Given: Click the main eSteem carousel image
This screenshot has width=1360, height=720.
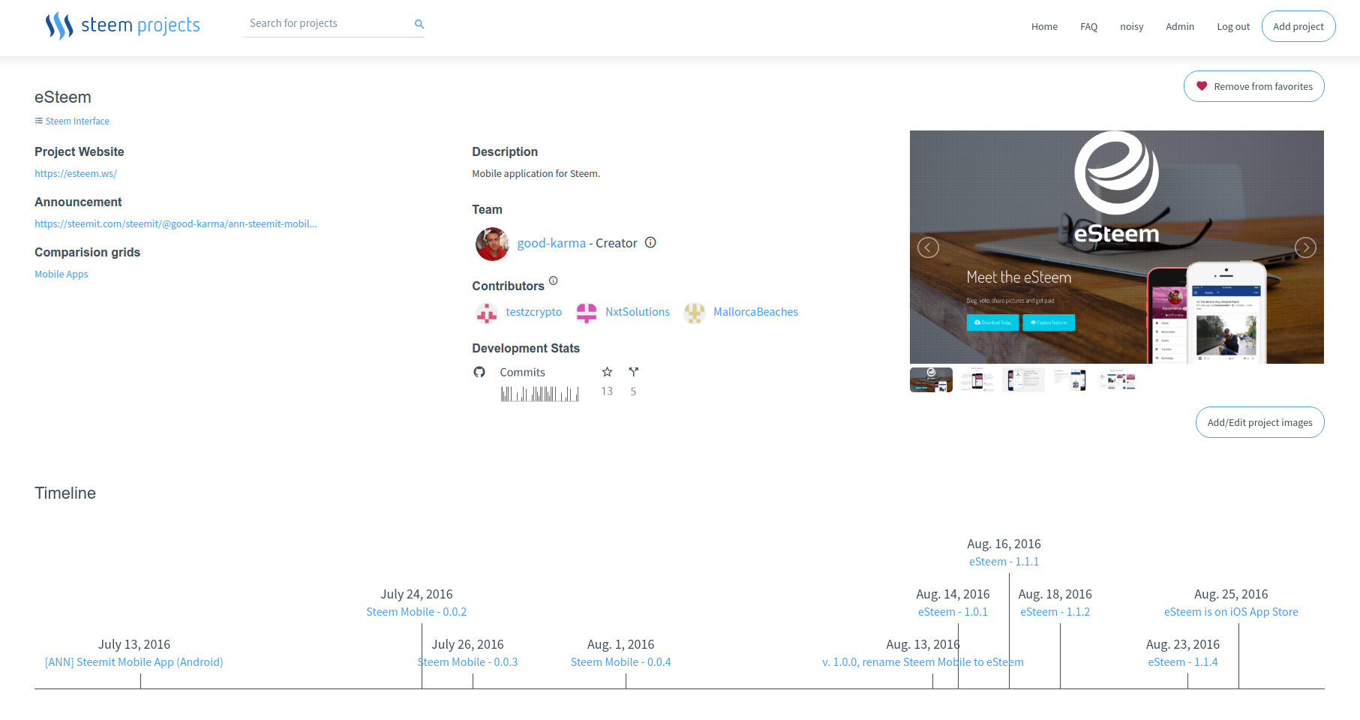Looking at the screenshot, I should tap(1117, 247).
